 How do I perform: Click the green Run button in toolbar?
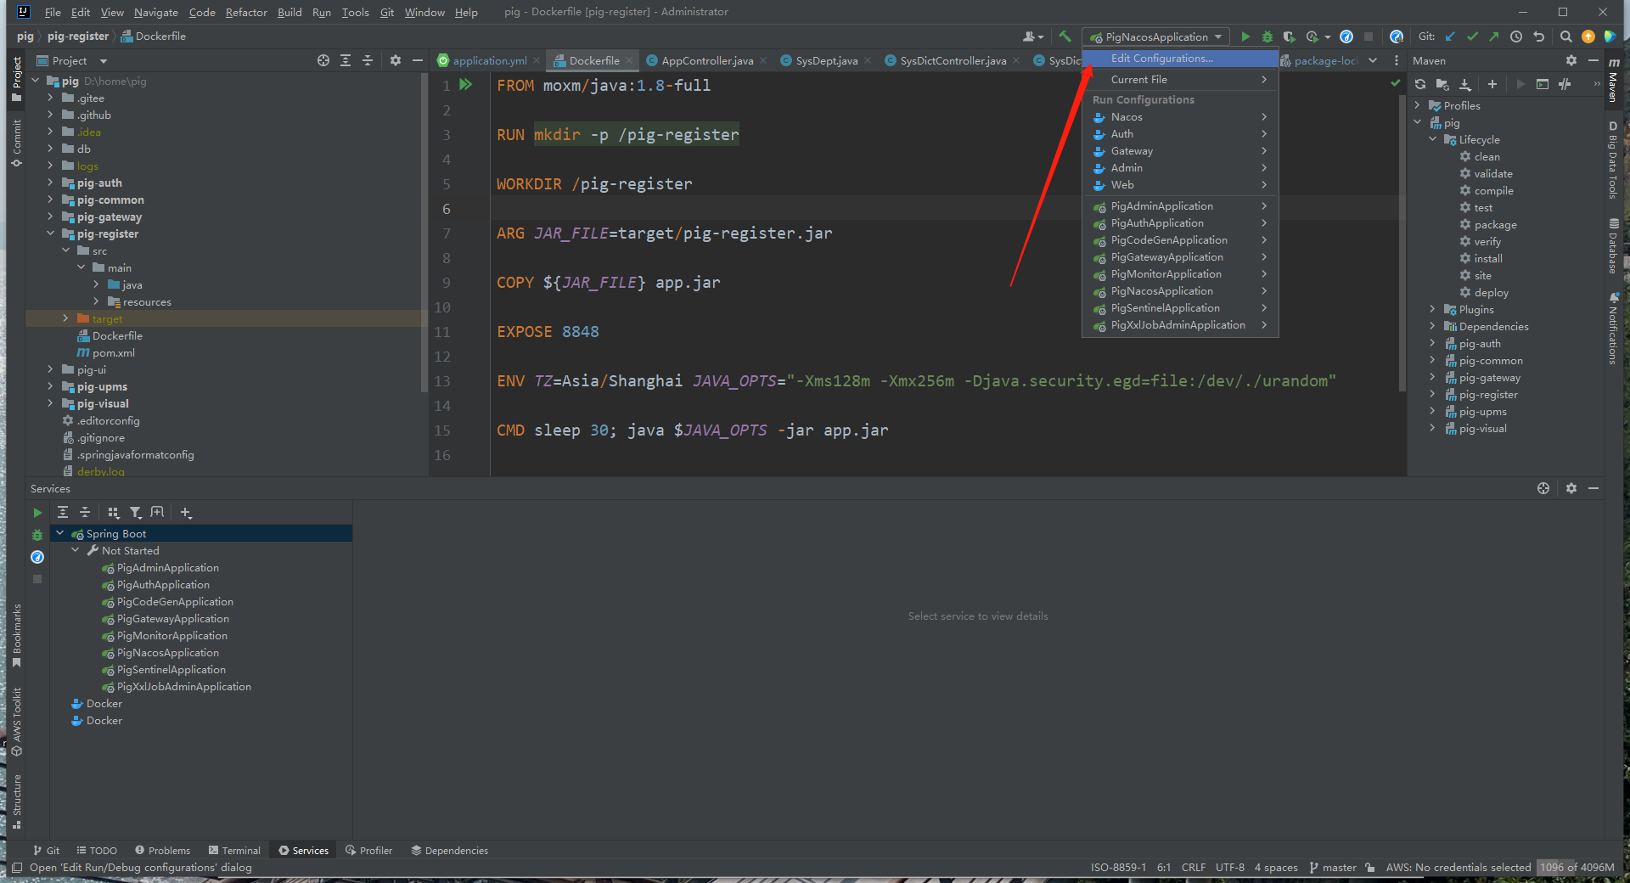1245,37
